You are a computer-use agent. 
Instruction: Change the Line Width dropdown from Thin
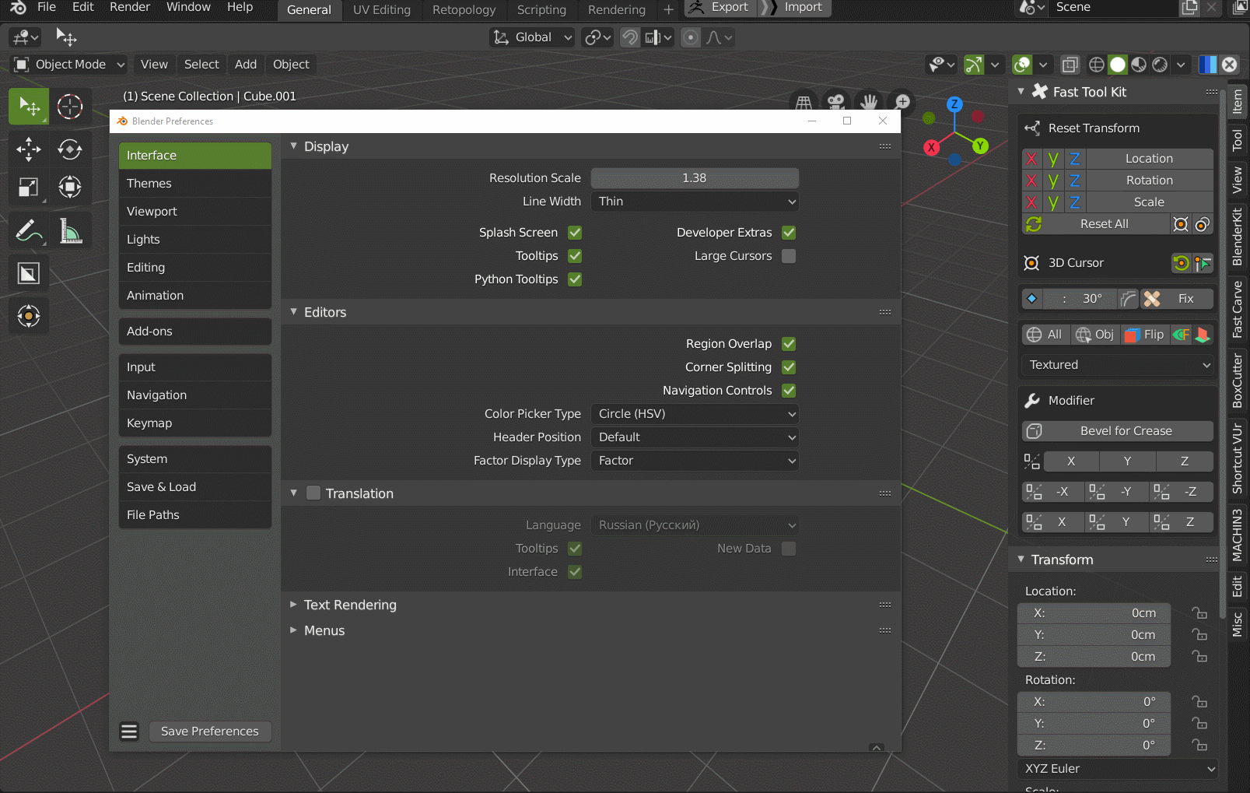pyautogui.click(x=694, y=201)
